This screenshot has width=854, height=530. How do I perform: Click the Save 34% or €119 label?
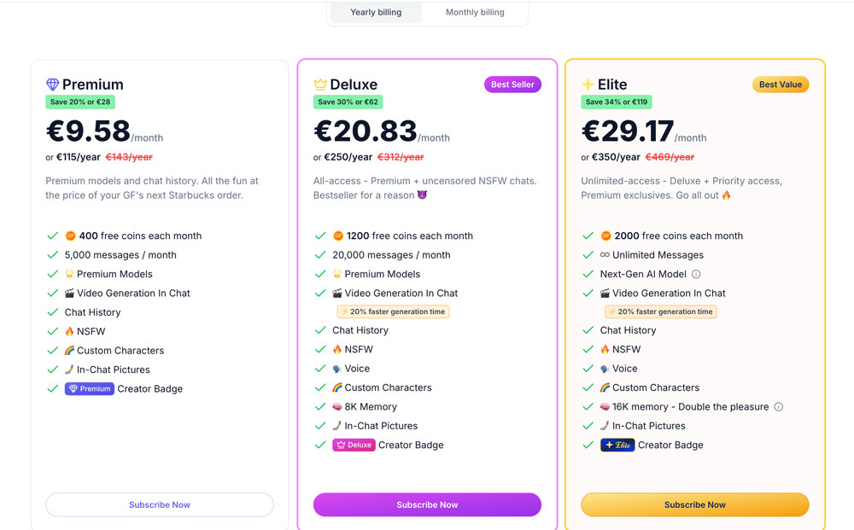tap(617, 102)
